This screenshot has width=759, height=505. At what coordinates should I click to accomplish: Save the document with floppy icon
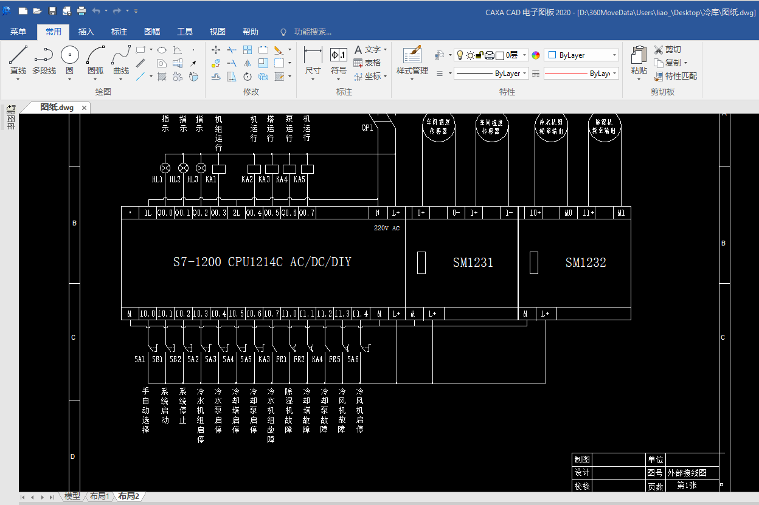pos(52,11)
